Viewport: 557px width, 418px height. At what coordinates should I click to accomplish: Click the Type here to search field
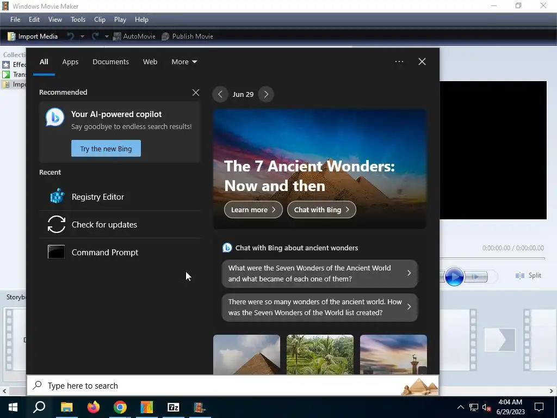click(x=233, y=386)
